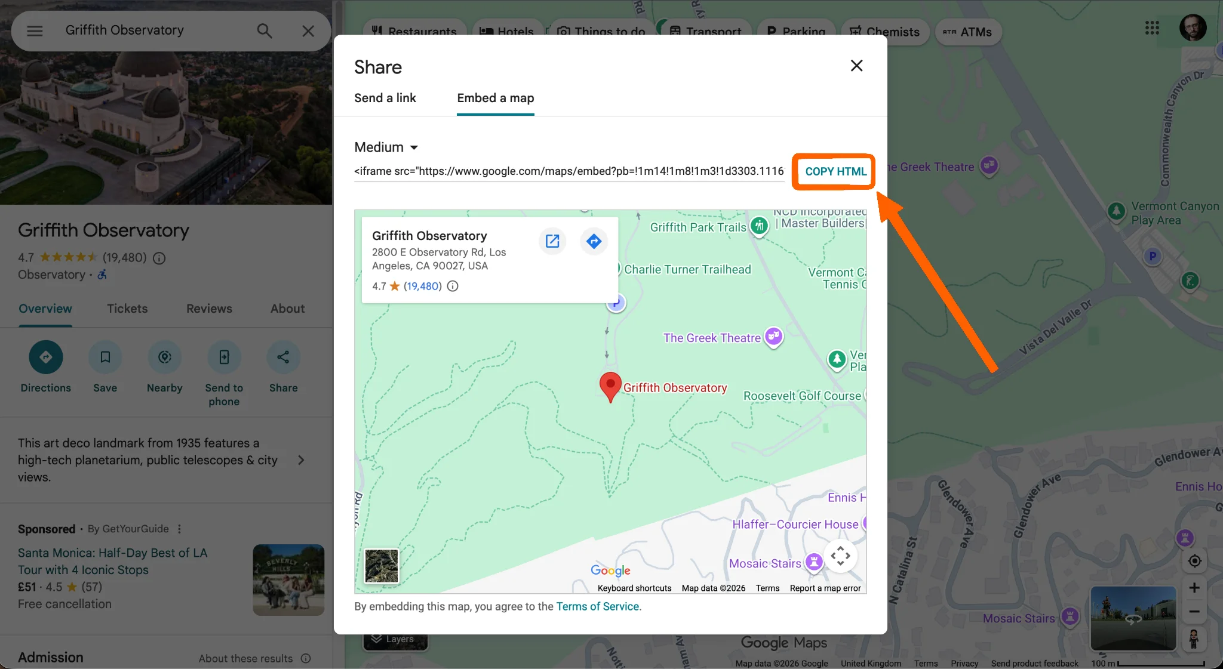Click the Griffith Observatory search field
The width and height of the screenshot is (1223, 669).
(x=152, y=30)
